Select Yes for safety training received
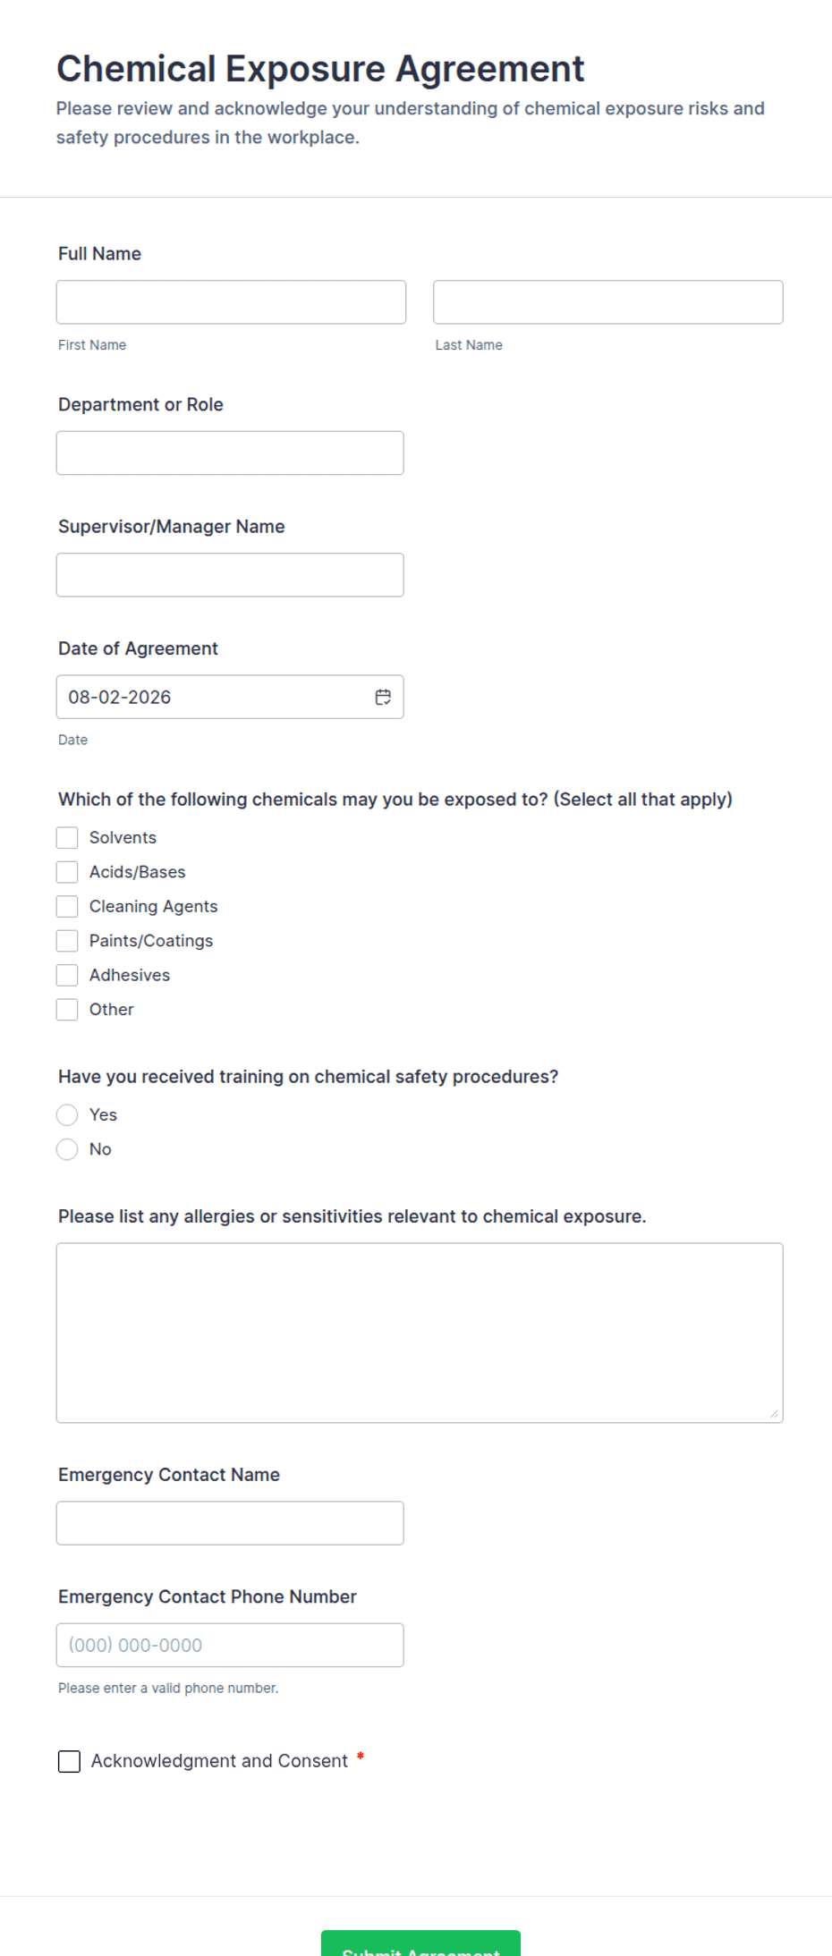The height and width of the screenshot is (1956, 832). (x=67, y=1114)
